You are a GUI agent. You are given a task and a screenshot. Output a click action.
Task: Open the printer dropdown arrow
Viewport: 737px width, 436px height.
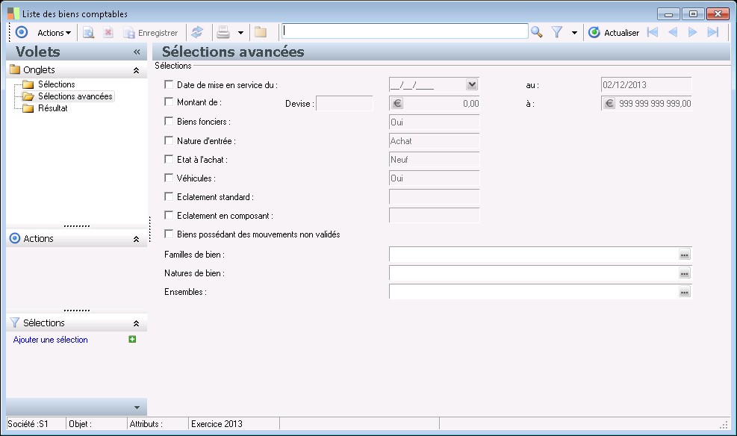tap(240, 33)
